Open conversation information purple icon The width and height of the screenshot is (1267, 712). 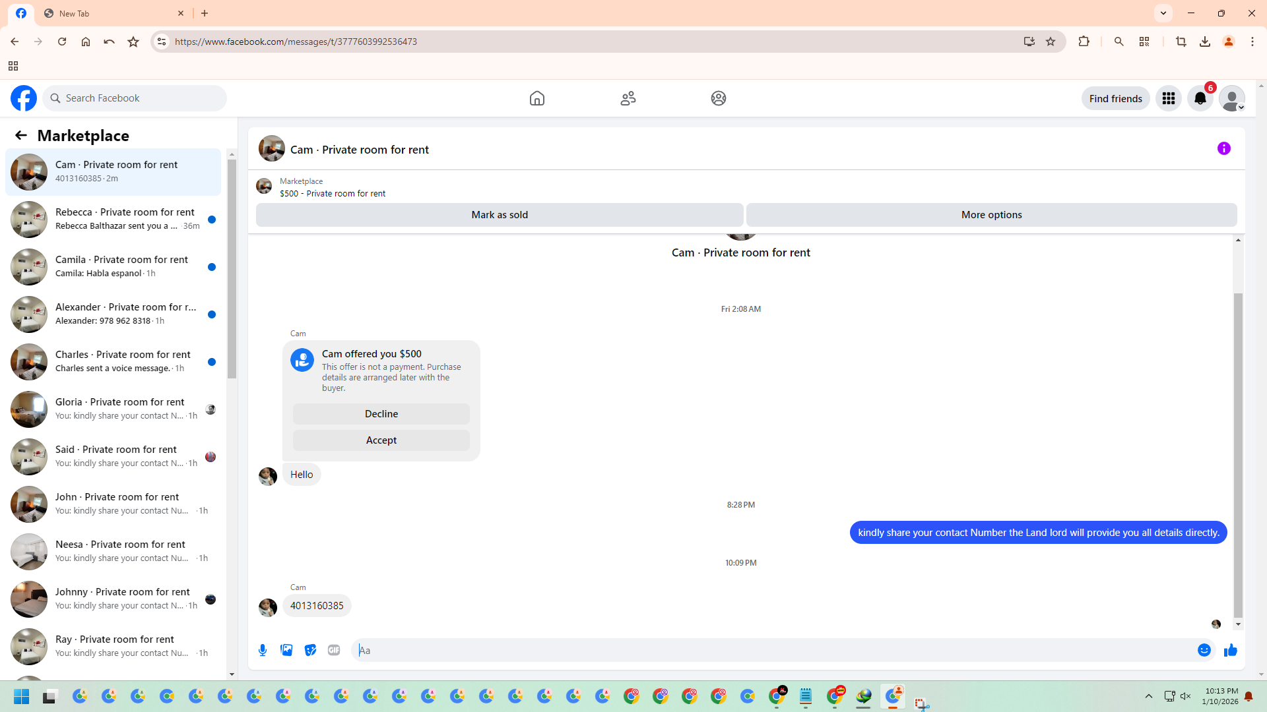1224,149
